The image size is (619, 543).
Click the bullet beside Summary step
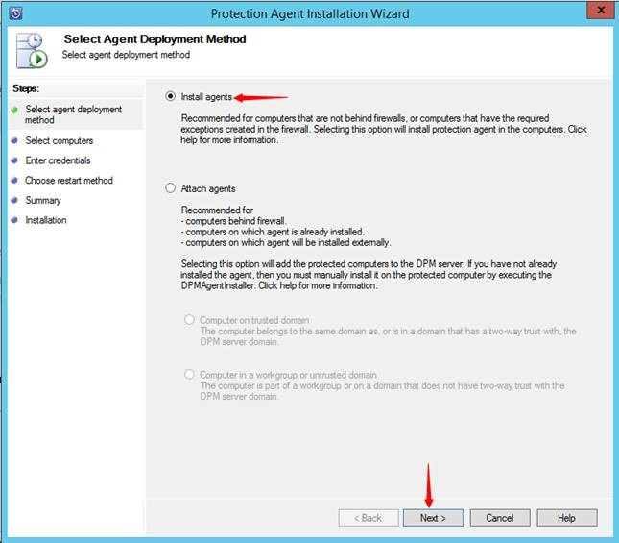[x=14, y=200]
